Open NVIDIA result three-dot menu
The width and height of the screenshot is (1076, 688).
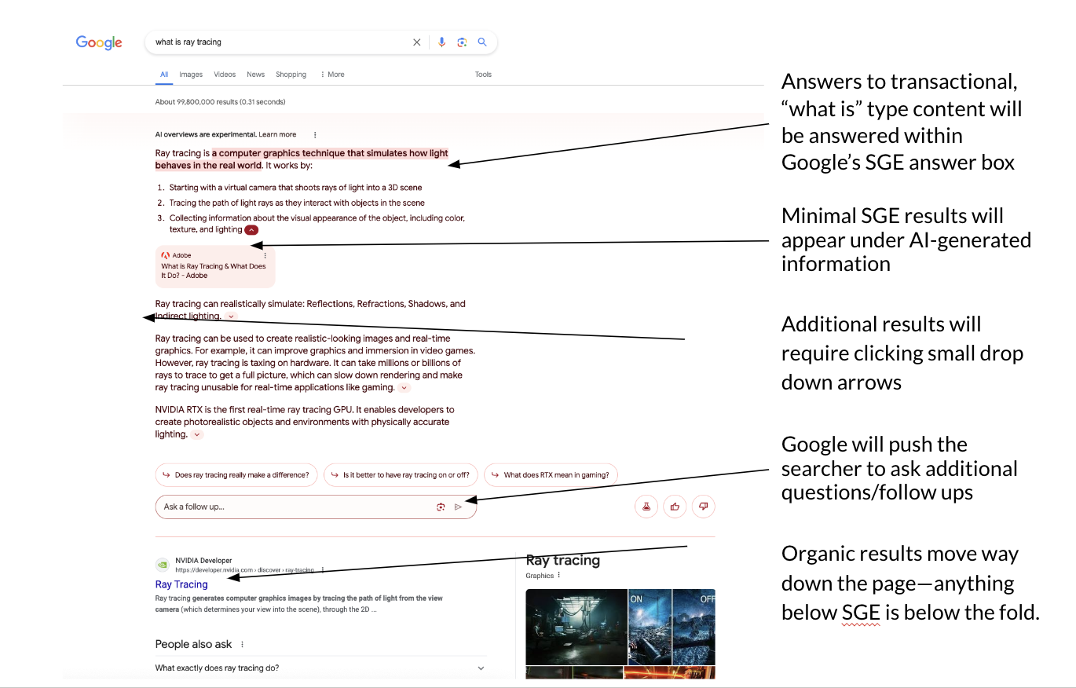[323, 570]
